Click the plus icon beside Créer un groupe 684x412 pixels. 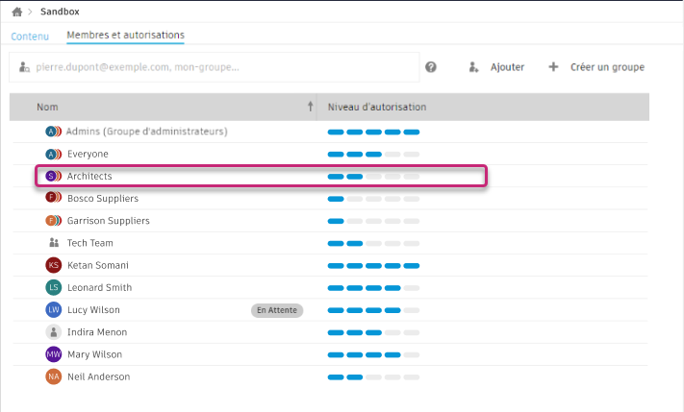point(553,67)
